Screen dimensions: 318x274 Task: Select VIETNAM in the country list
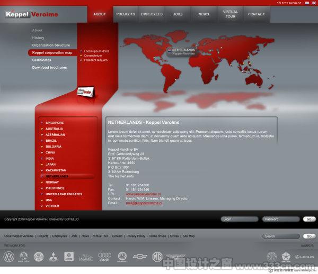pyautogui.click(x=52, y=206)
